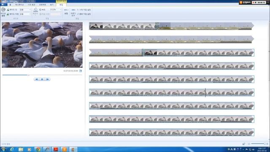Pause playback in the preview monitor
The image size is (270, 152).
[x=42, y=79]
